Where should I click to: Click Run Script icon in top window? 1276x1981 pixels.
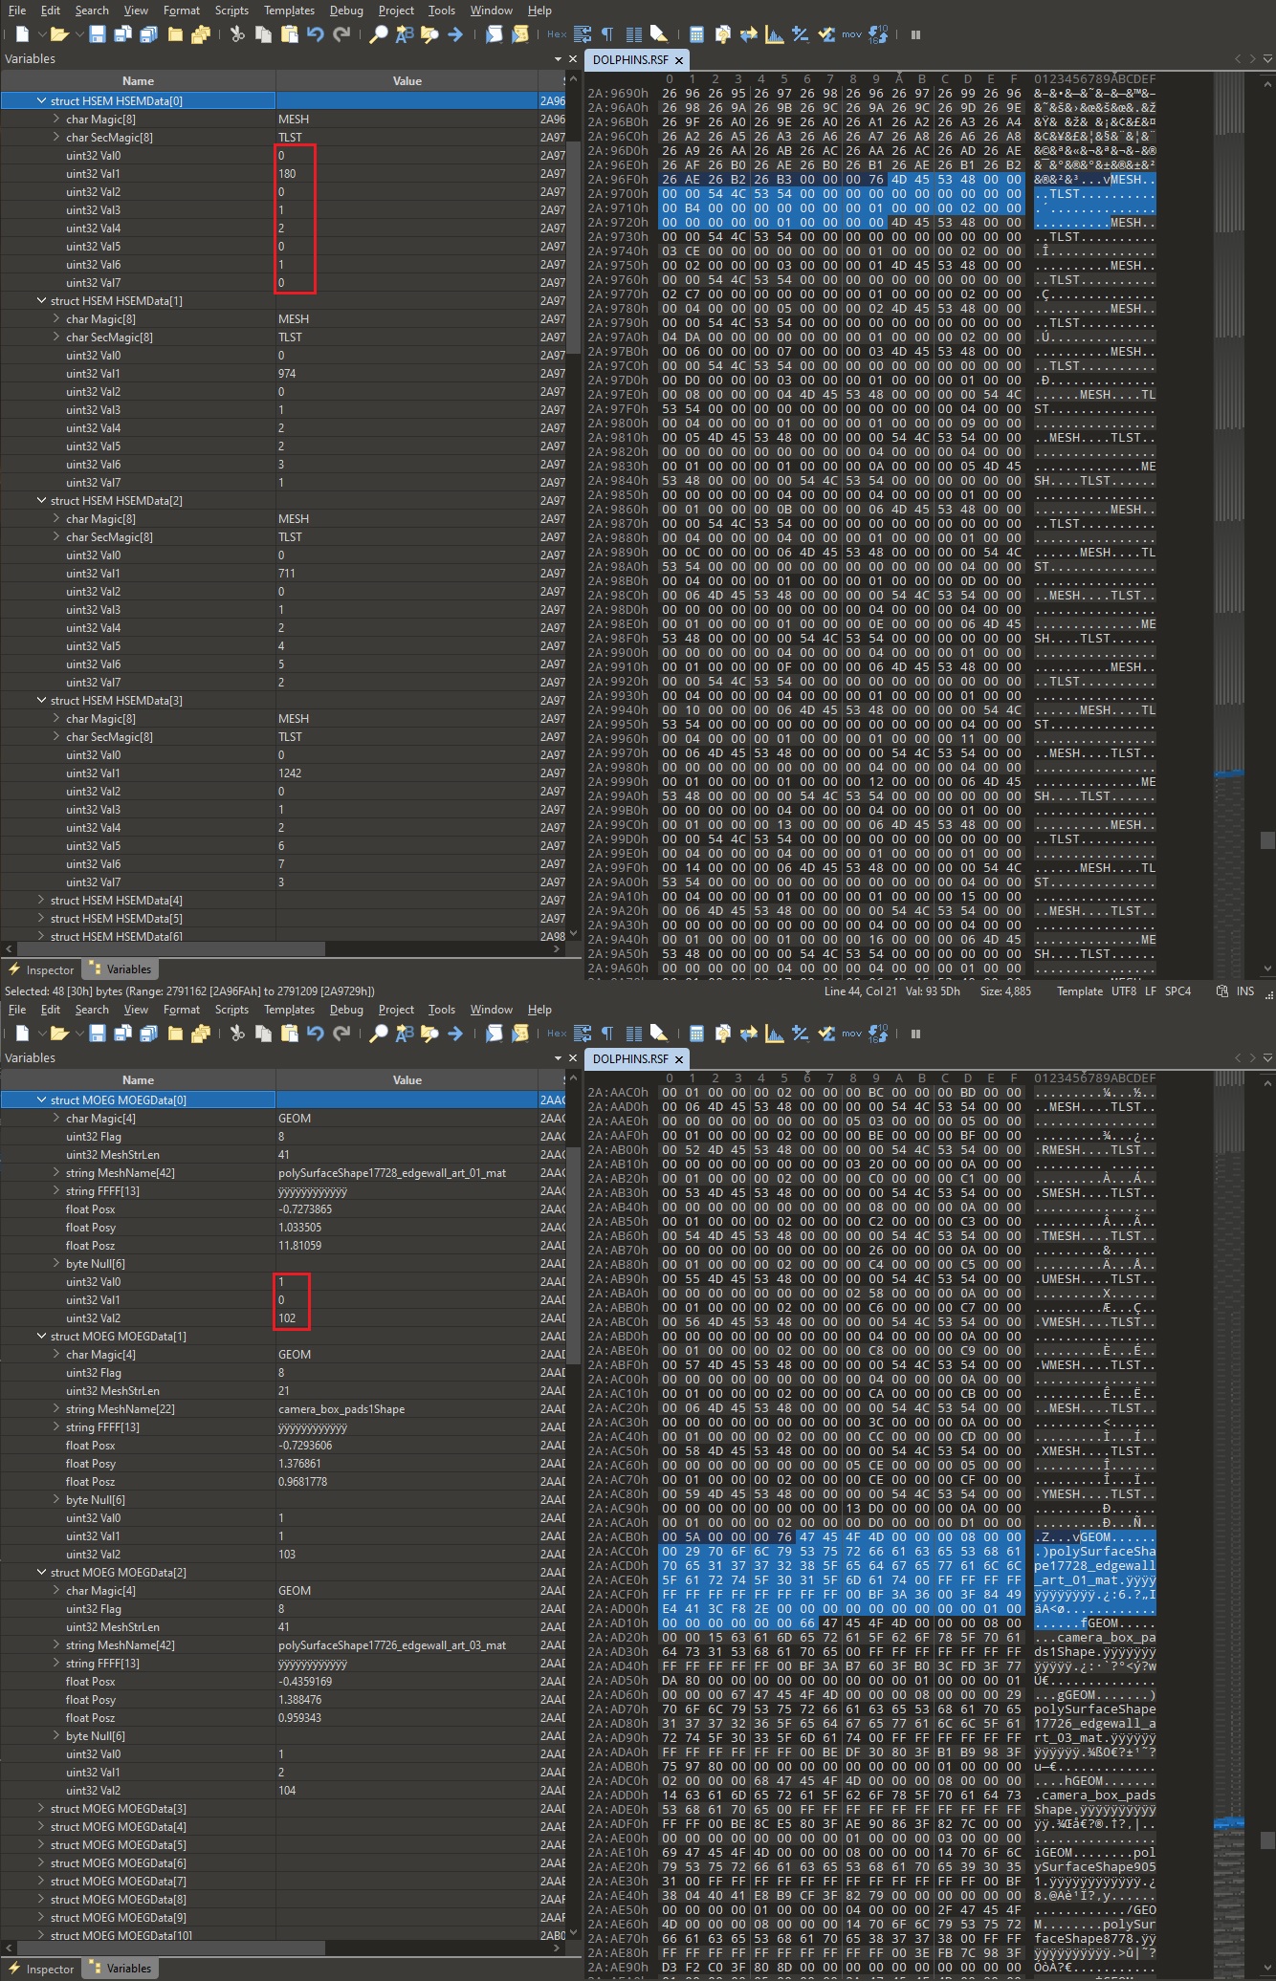tap(494, 34)
